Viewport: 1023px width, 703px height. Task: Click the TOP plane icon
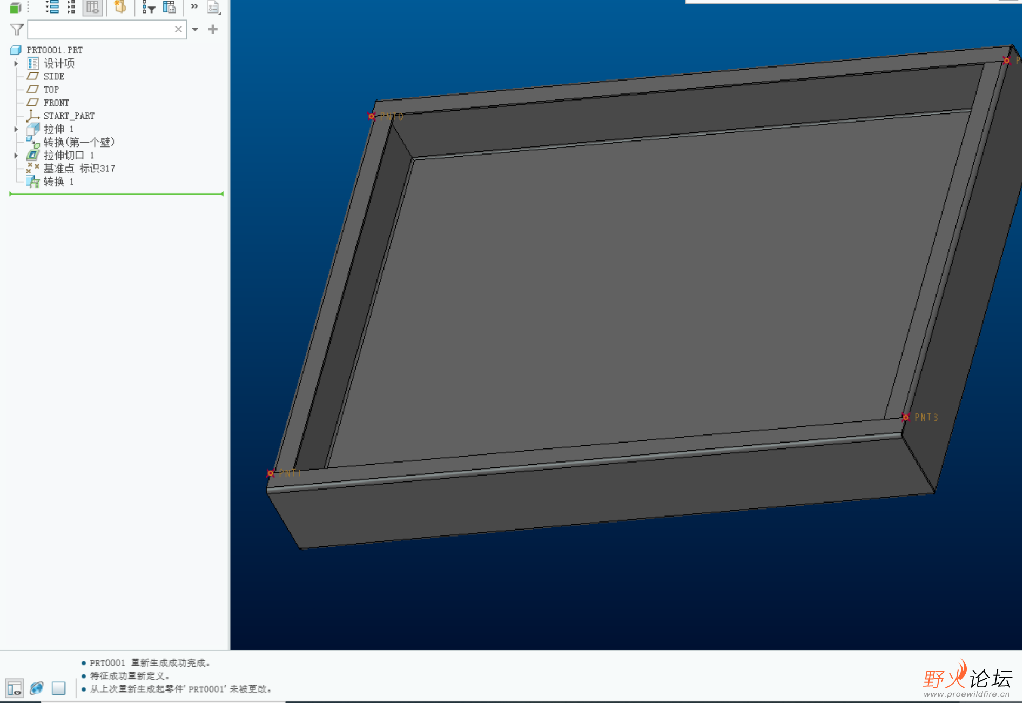(x=33, y=89)
